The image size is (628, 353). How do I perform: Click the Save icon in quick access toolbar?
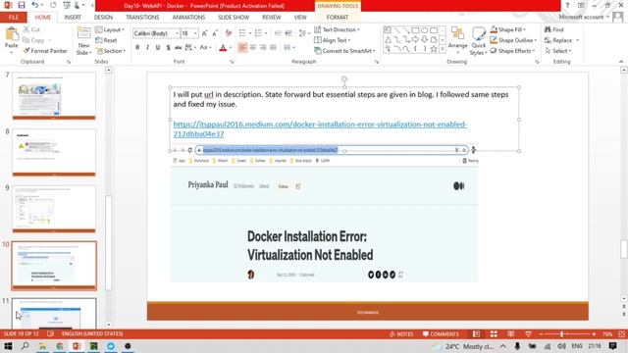(22, 5)
